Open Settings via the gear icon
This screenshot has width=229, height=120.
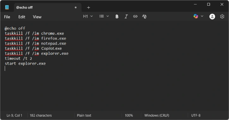(222, 16)
